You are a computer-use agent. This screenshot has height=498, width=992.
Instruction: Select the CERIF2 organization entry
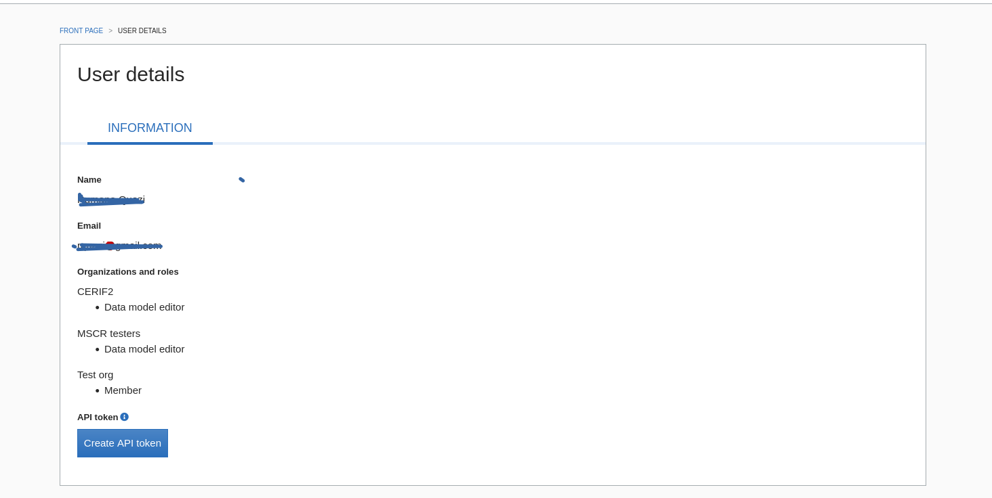tap(96, 292)
